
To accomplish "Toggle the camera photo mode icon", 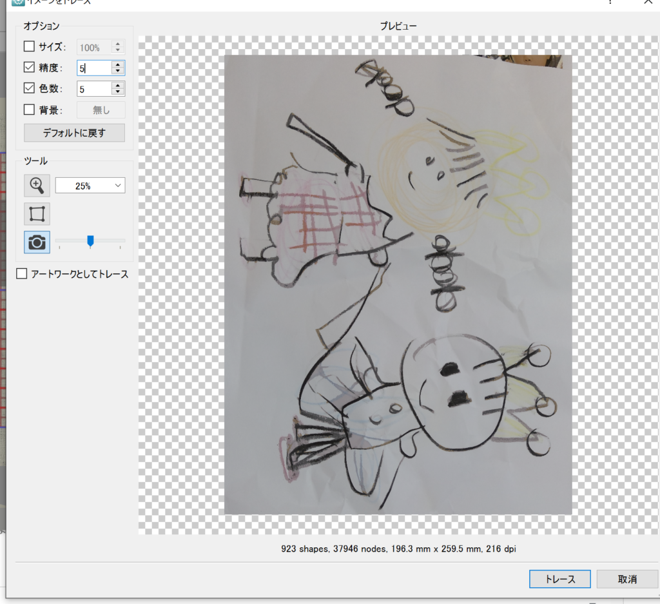I will (x=37, y=242).
